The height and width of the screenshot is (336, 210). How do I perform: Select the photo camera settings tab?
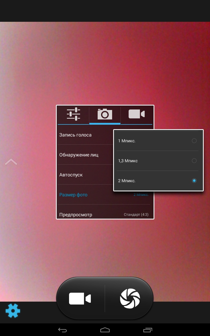point(105,114)
